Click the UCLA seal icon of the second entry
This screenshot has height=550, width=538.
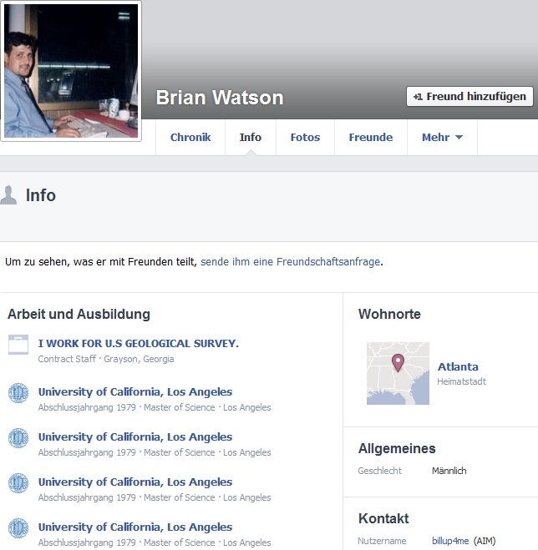[x=18, y=438]
